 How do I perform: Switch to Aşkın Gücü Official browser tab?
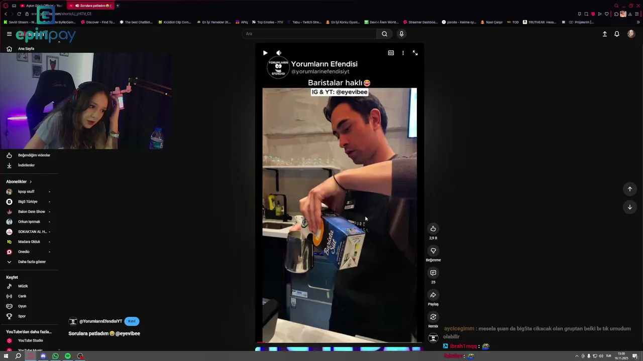tap(42, 6)
